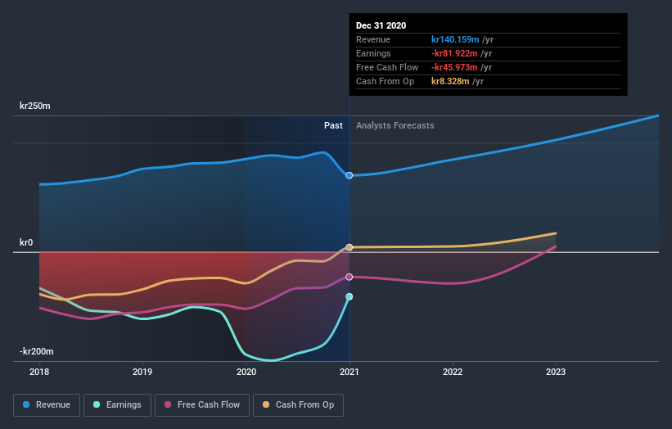672x429 pixels.
Task: Click the Analysts Forecasts label
Action: coord(395,125)
